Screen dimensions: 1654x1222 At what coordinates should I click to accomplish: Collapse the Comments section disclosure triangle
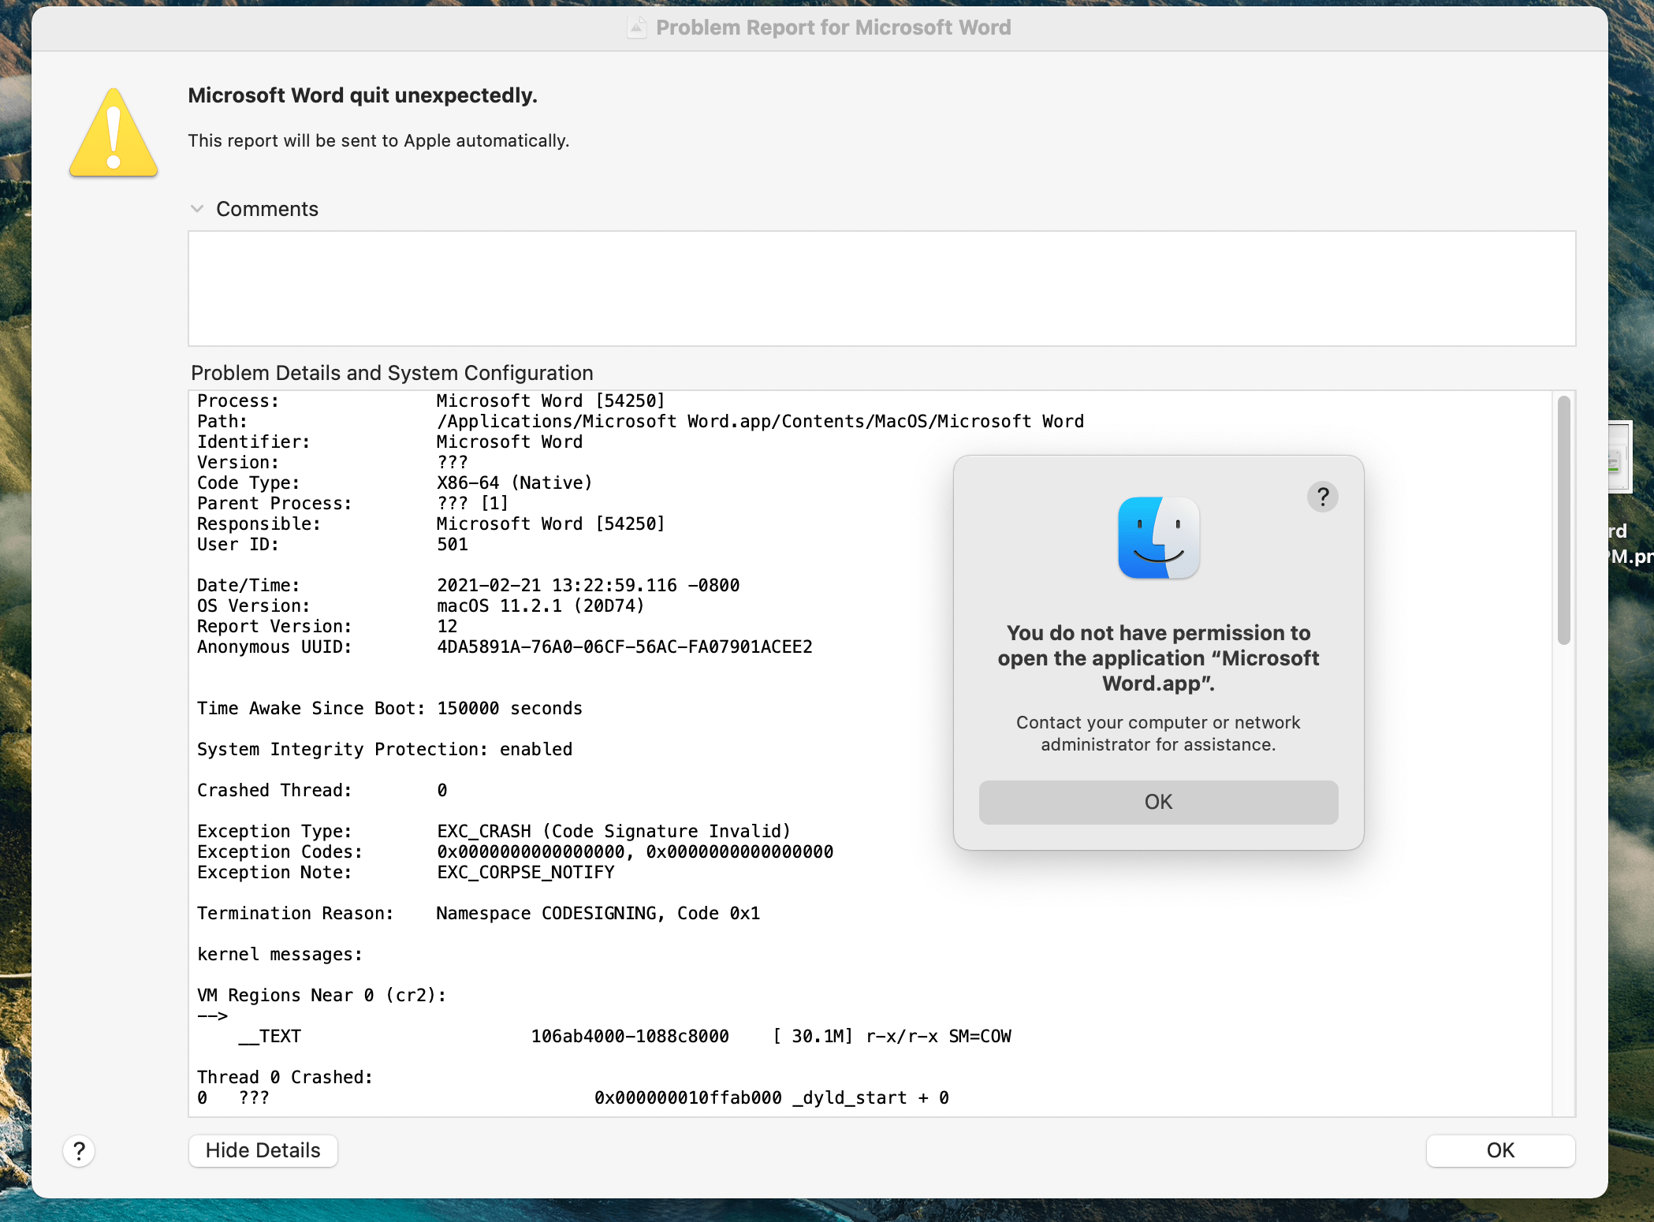196,208
